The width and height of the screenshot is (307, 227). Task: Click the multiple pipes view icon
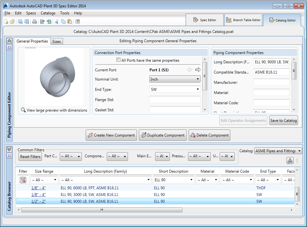click(290, 161)
